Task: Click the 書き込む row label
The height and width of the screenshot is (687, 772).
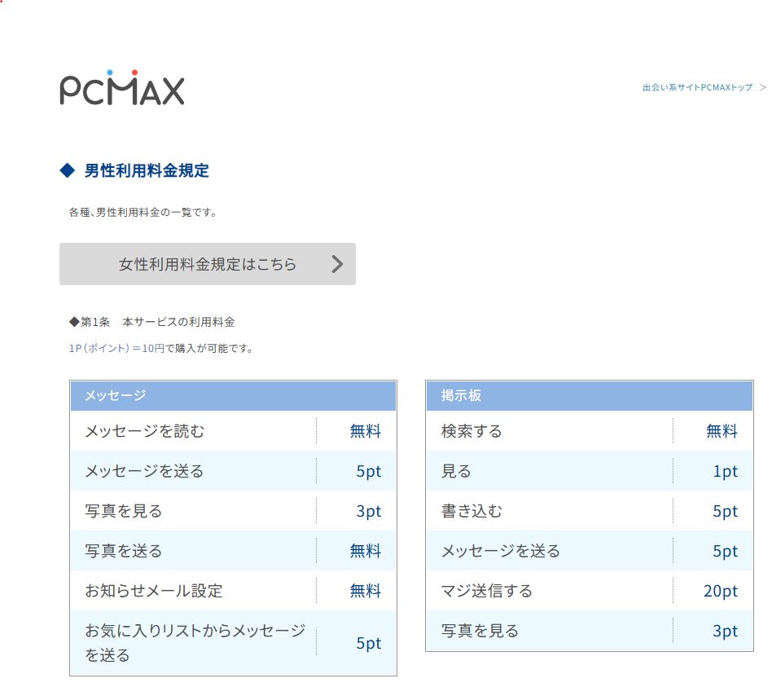Action: (472, 511)
